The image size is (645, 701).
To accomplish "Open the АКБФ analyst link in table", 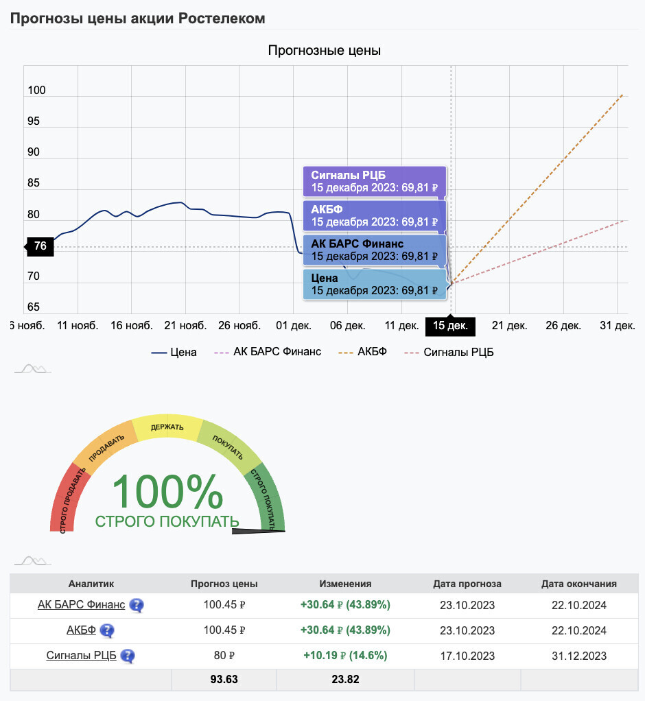I will (x=82, y=630).
